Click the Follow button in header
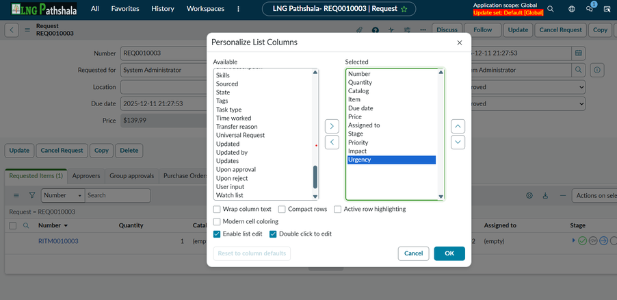 click(483, 30)
